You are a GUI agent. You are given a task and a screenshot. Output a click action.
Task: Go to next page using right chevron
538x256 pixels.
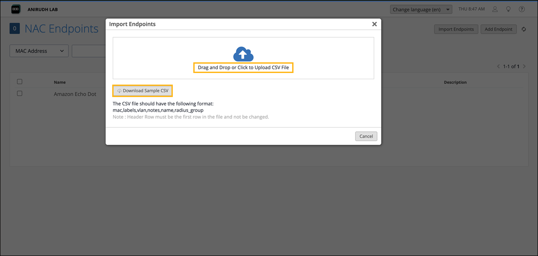tap(524, 66)
